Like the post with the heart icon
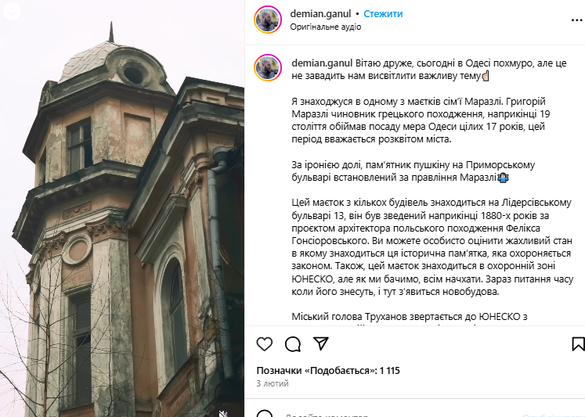The image size is (585, 417). click(x=265, y=344)
